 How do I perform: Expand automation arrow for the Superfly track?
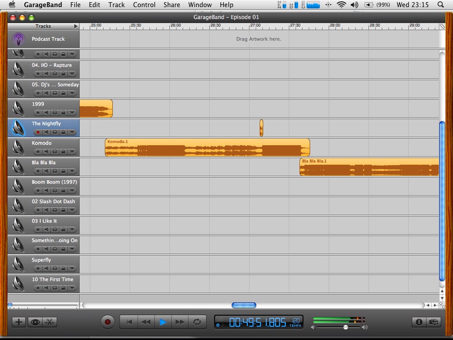72,269
